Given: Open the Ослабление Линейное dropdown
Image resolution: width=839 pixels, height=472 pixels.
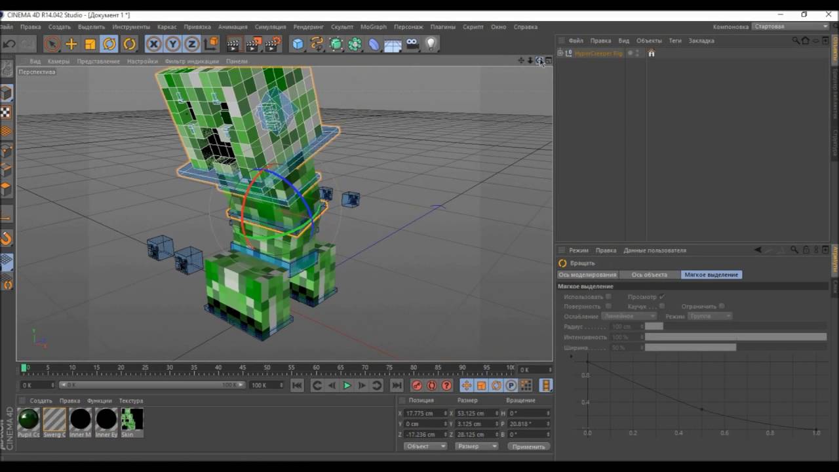Looking at the screenshot, I should click(x=629, y=316).
